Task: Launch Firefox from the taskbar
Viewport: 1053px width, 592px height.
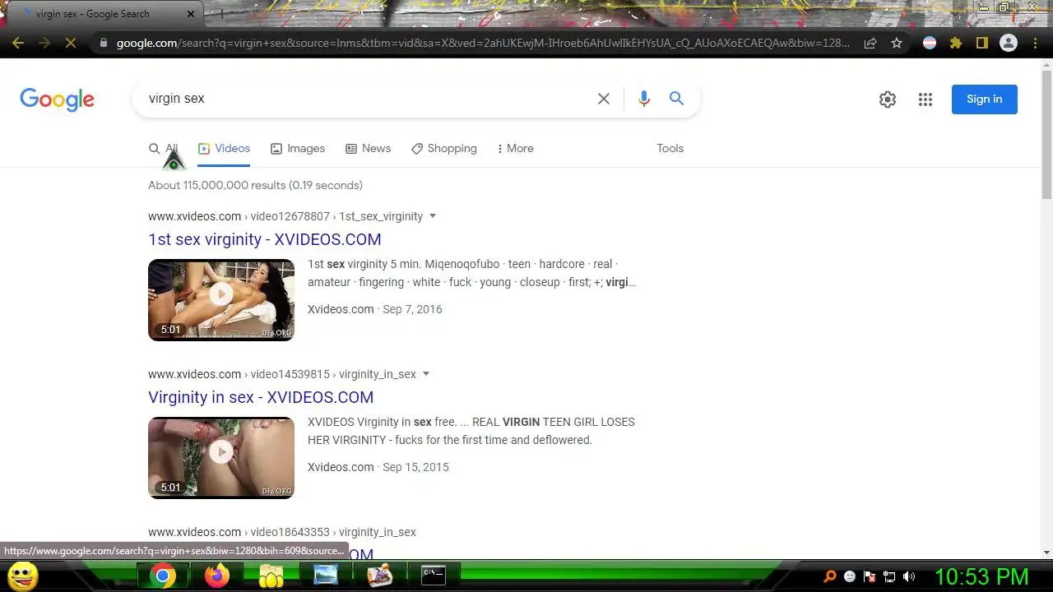Action: [217, 576]
